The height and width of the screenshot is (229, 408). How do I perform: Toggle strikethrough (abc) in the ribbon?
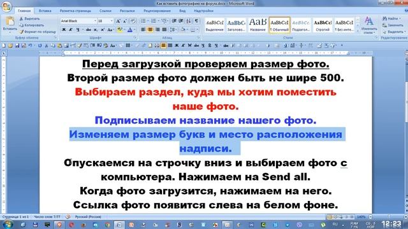pos(89,30)
